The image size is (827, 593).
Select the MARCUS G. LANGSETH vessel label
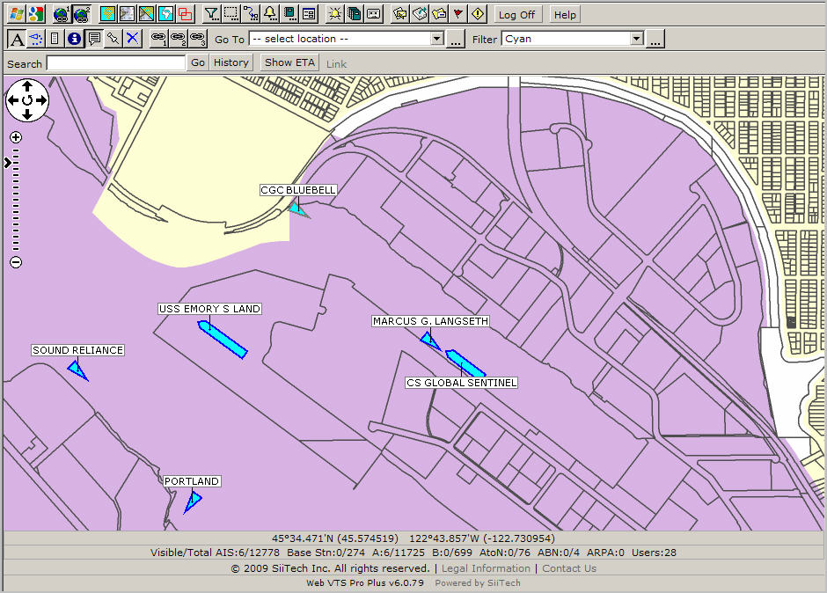click(x=430, y=321)
